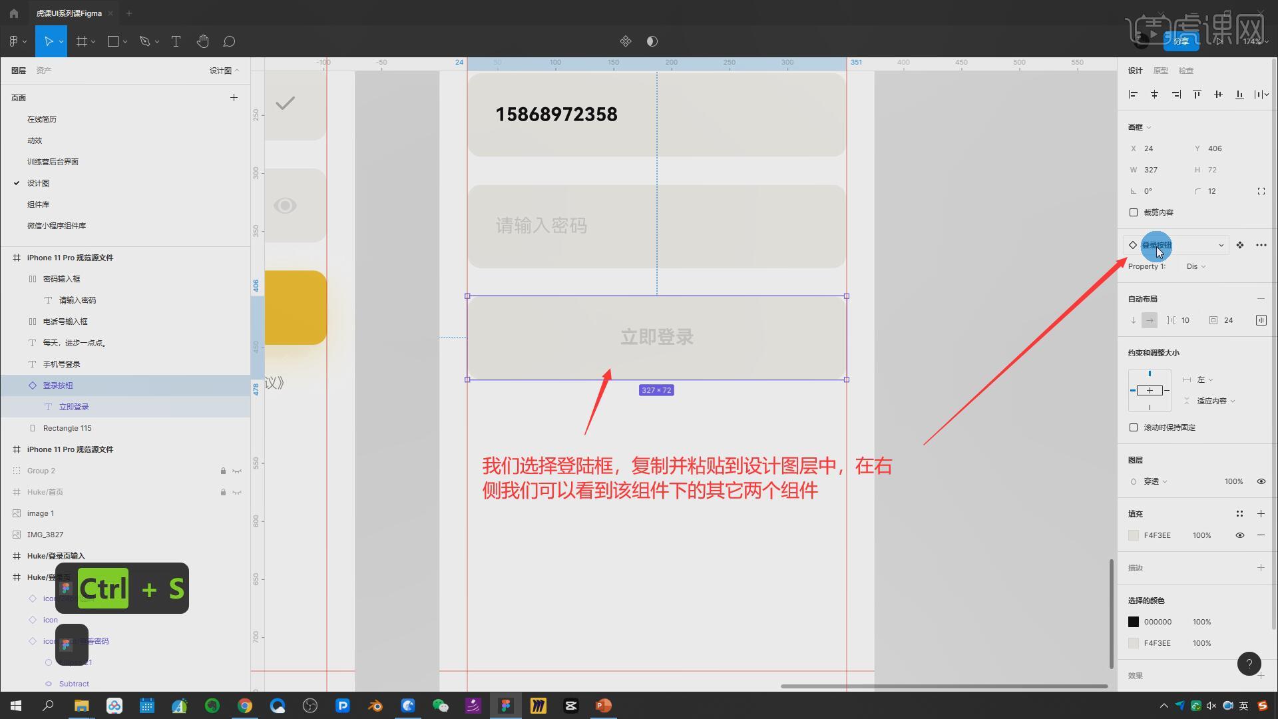Select the Frame tool
Screen dimensions: 1278x719
(82, 41)
